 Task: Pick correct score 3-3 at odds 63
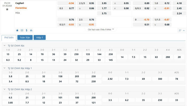click(x=156, y=57)
